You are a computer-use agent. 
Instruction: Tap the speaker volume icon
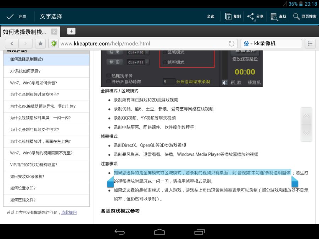tap(225, 82)
